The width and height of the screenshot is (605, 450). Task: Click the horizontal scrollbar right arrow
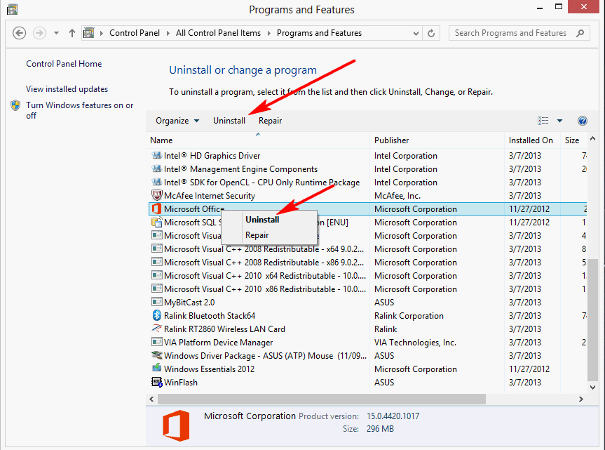click(x=580, y=399)
